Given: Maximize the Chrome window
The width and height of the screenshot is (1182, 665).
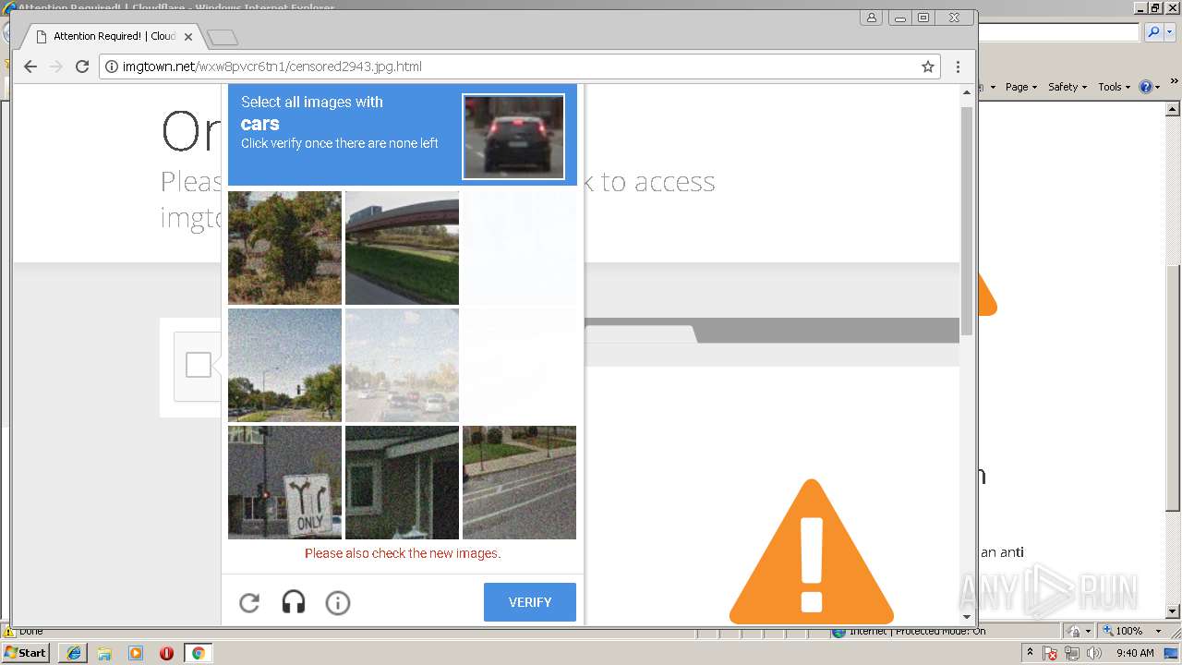Looking at the screenshot, I should 923,18.
